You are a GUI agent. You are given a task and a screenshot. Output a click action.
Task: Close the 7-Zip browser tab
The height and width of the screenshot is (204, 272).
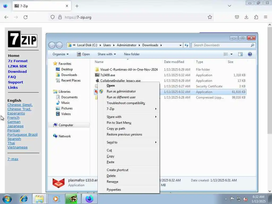(67, 6)
